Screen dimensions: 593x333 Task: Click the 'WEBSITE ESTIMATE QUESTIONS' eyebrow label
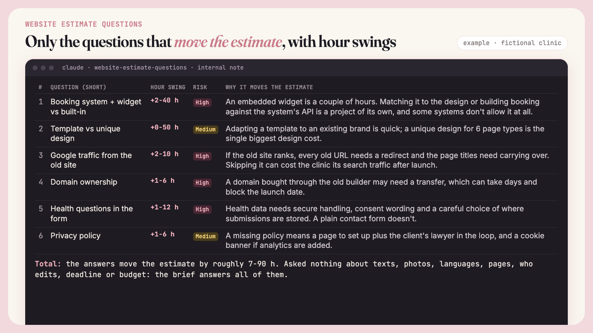[84, 24]
